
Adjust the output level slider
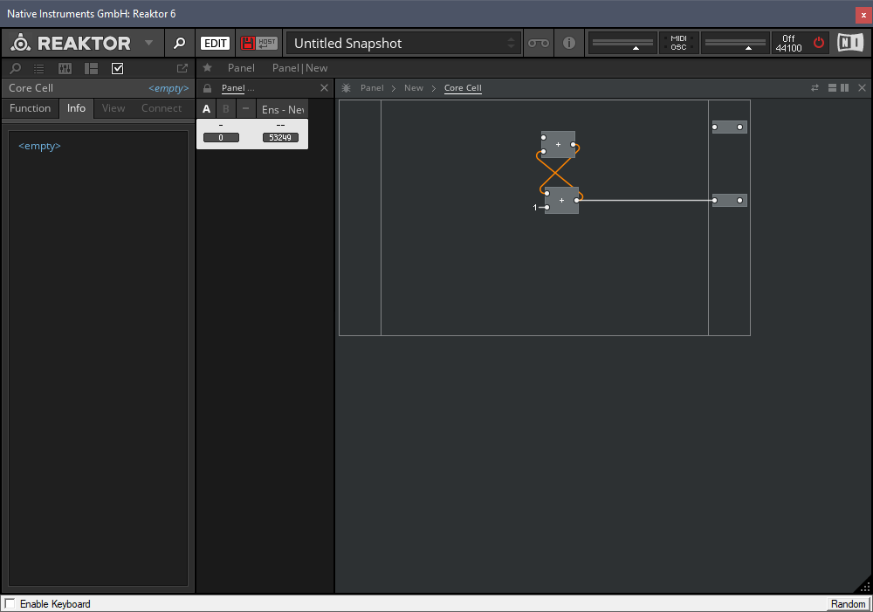[x=735, y=43]
